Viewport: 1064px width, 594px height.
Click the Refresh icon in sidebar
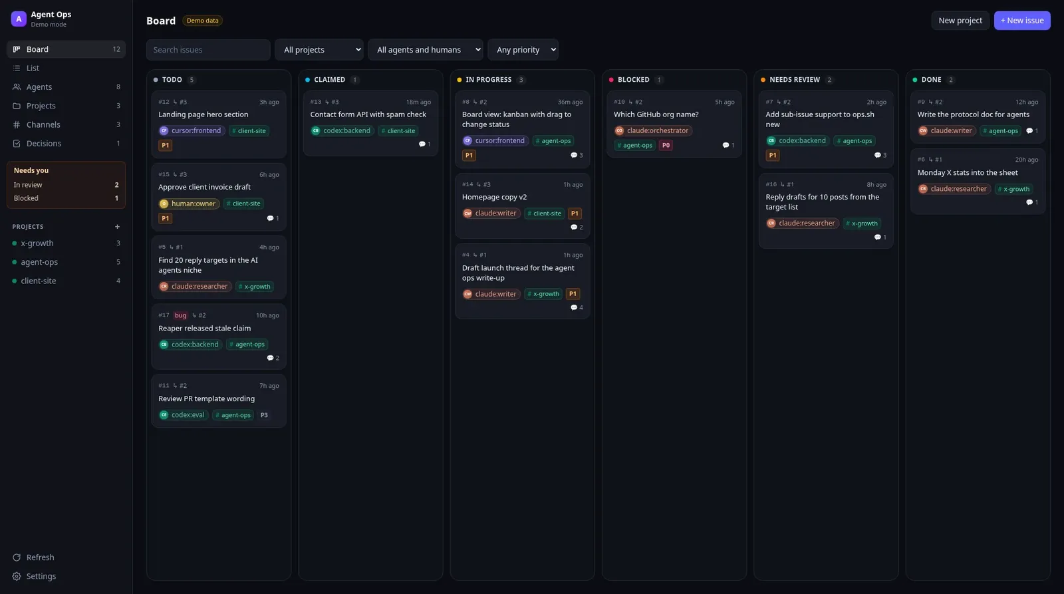17,557
